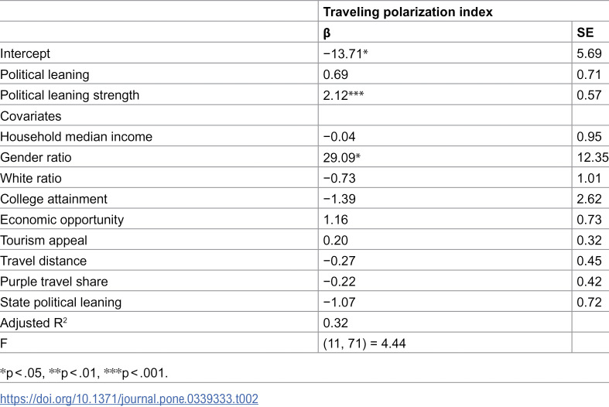Screen dimensions: 609x407
Task: Select the State political leaning label
Action: [60, 302]
